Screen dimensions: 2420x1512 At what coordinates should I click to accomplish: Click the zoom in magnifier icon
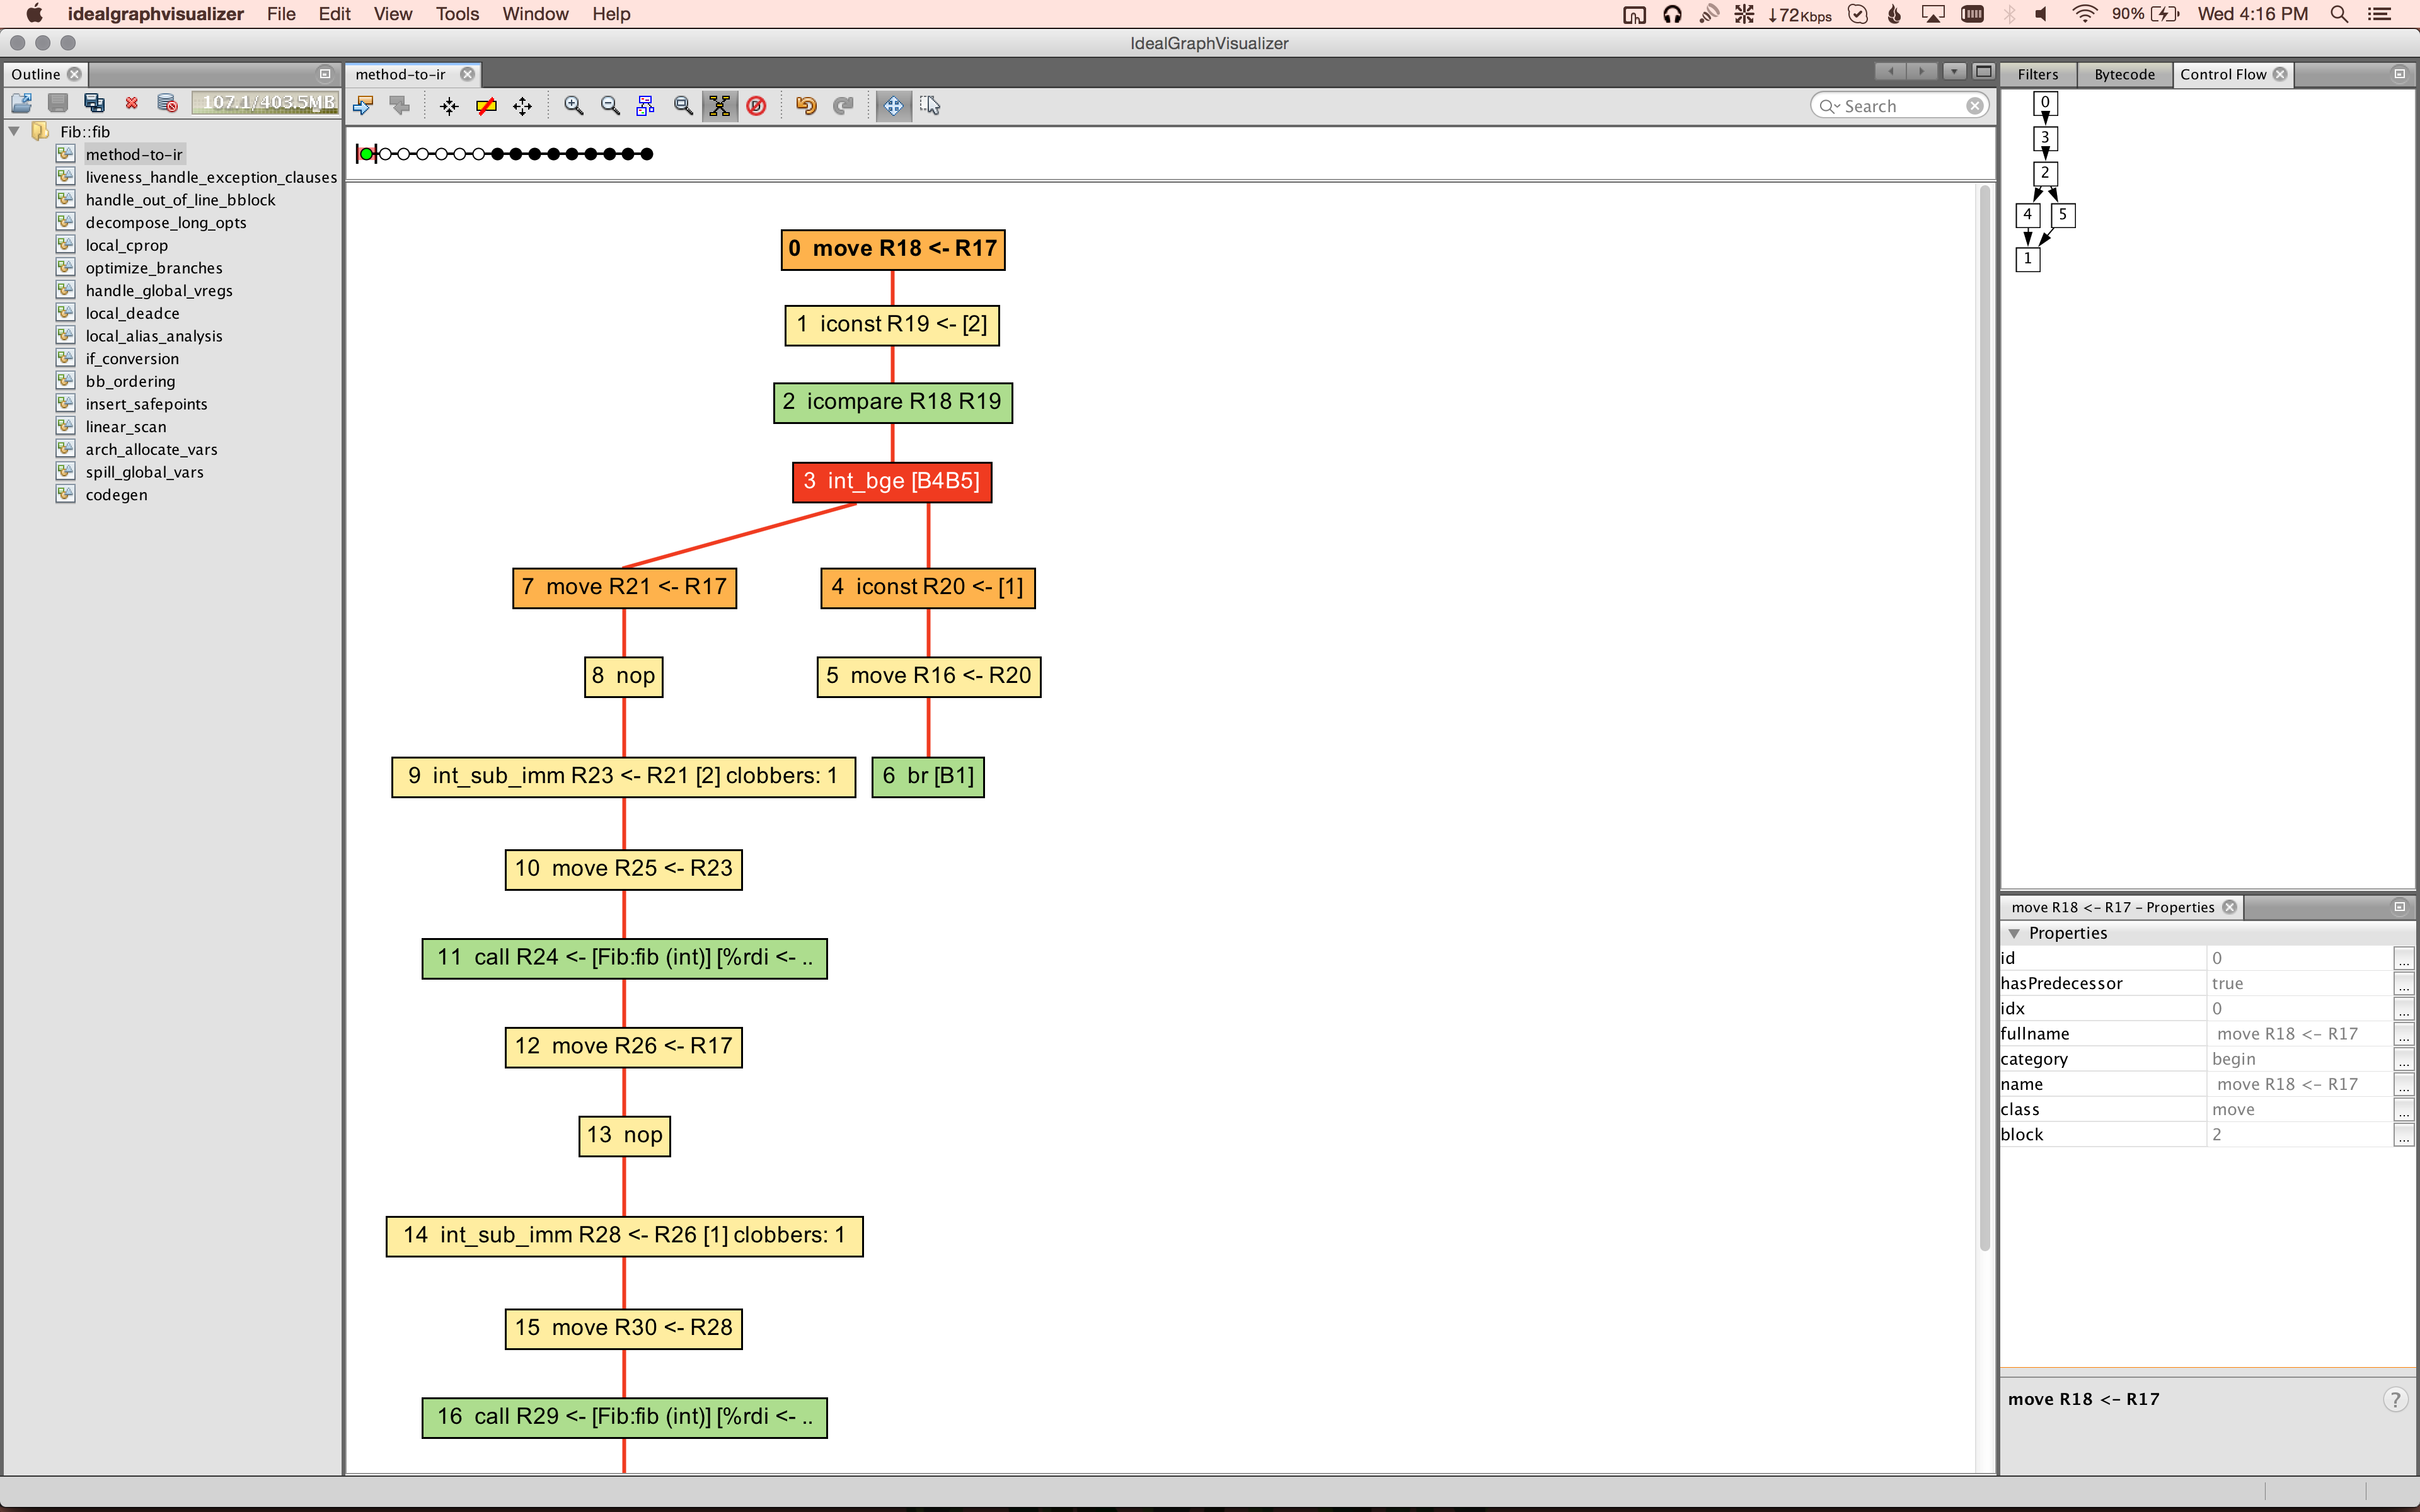pos(574,106)
